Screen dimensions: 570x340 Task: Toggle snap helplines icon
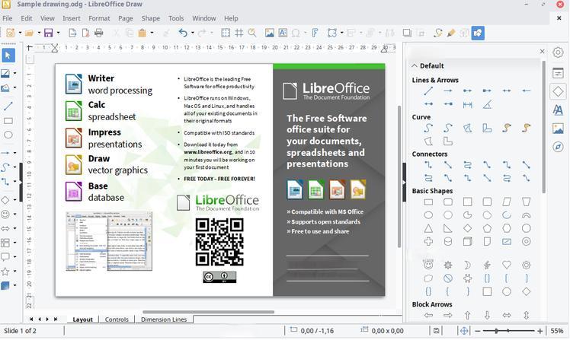tap(239, 33)
